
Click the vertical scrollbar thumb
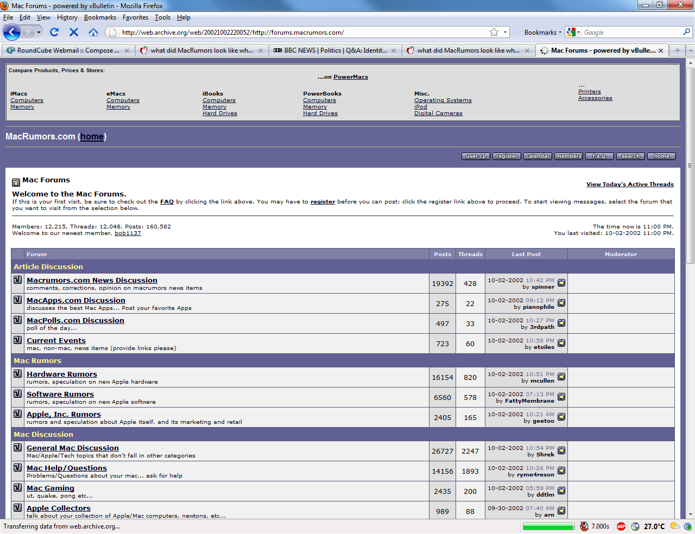pos(691,166)
